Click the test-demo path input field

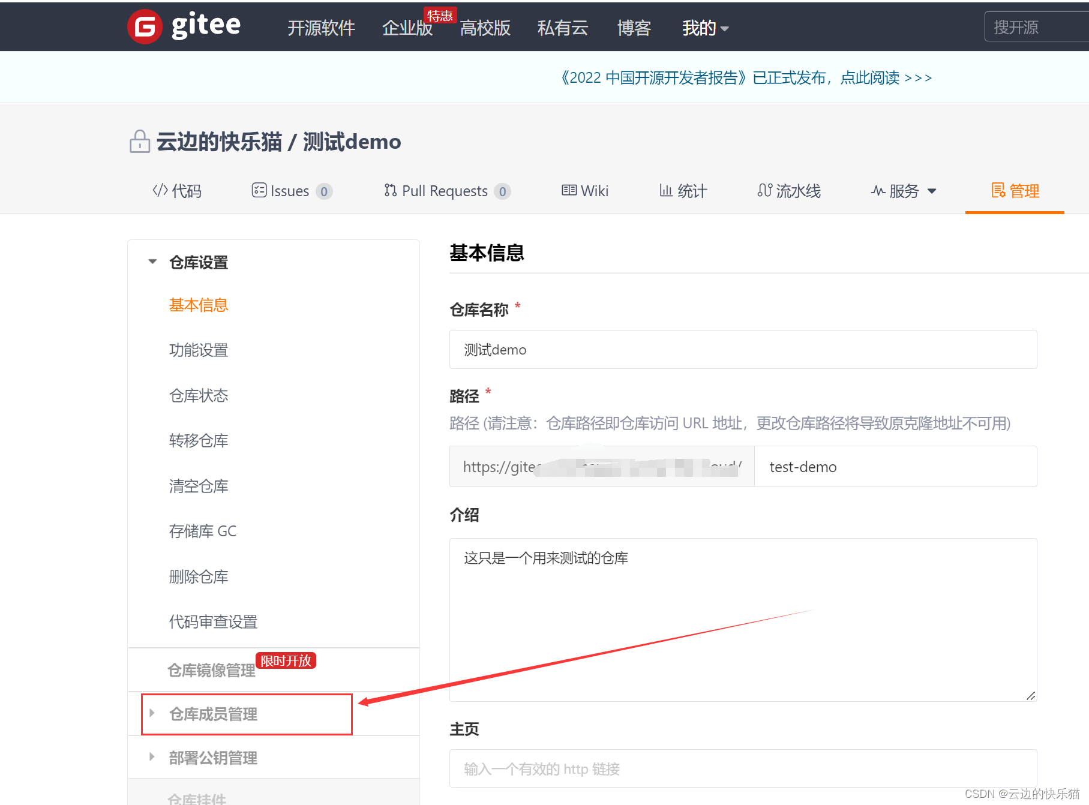895,467
